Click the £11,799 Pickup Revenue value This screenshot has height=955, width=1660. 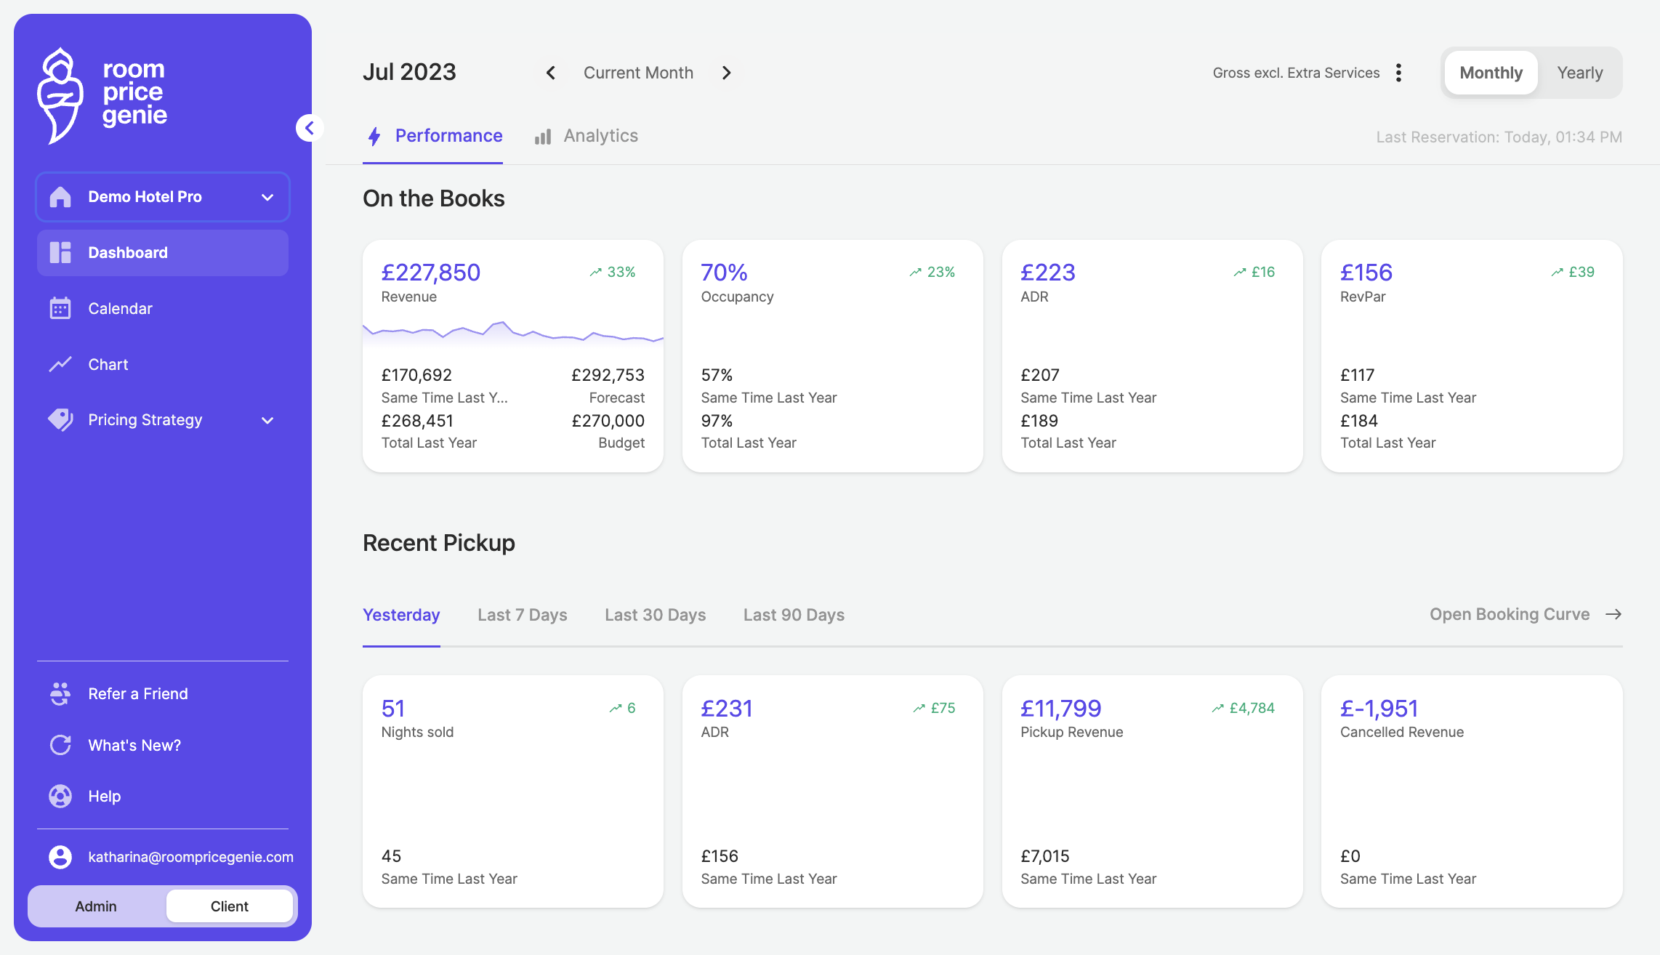tap(1060, 709)
